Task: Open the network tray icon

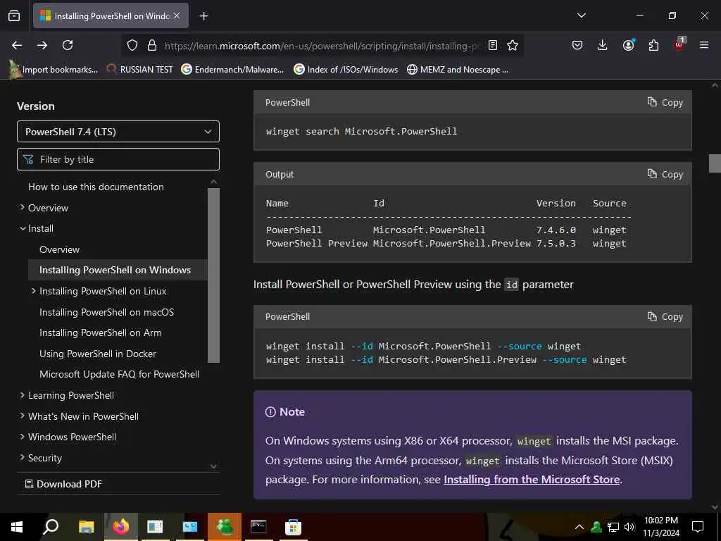Action: 613,527
